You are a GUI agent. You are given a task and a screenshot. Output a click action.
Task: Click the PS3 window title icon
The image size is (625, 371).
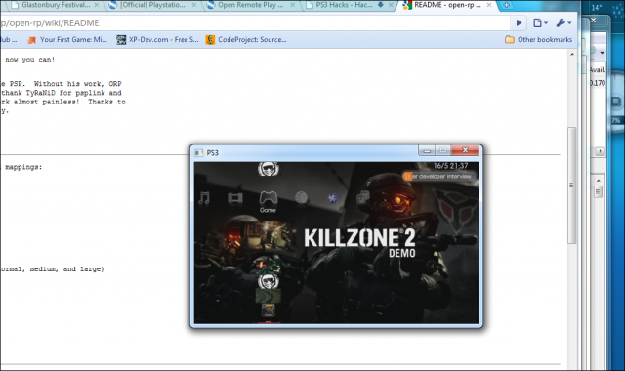coord(198,153)
